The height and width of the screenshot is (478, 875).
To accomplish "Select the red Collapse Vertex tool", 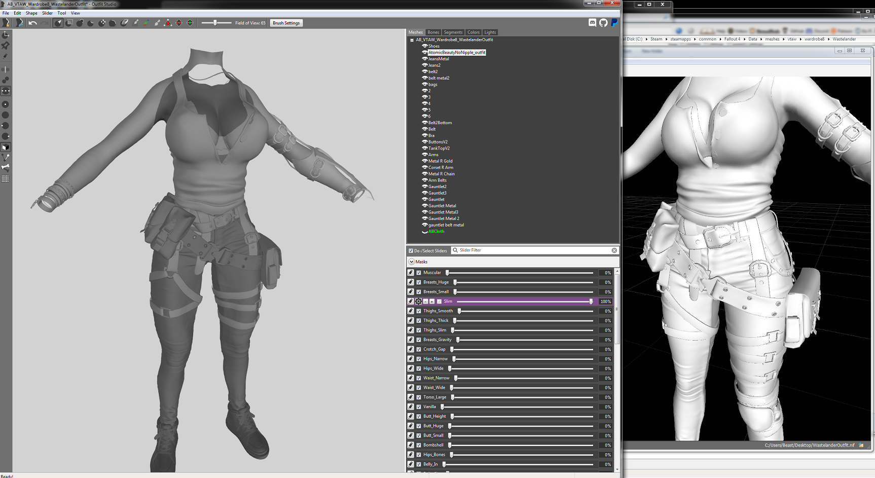I will pyautogui.click(x=168, y=23).
